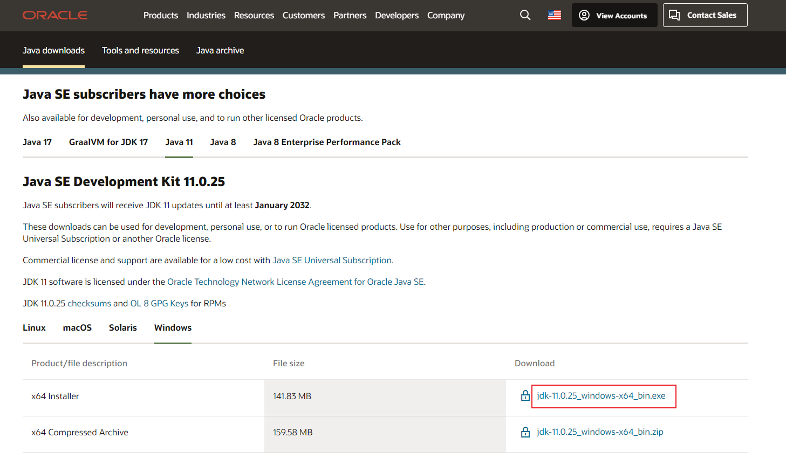Click Download column header
Screen dimensions: 786x465
[x=535, y=363]
